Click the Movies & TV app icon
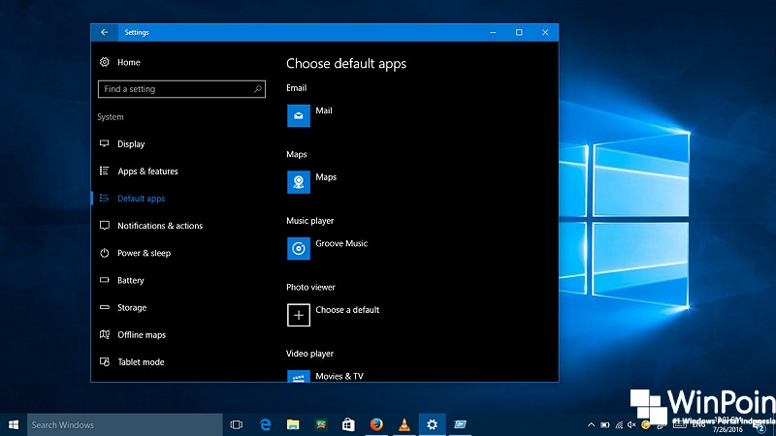The image size is (776, 436). coord(299,376)
